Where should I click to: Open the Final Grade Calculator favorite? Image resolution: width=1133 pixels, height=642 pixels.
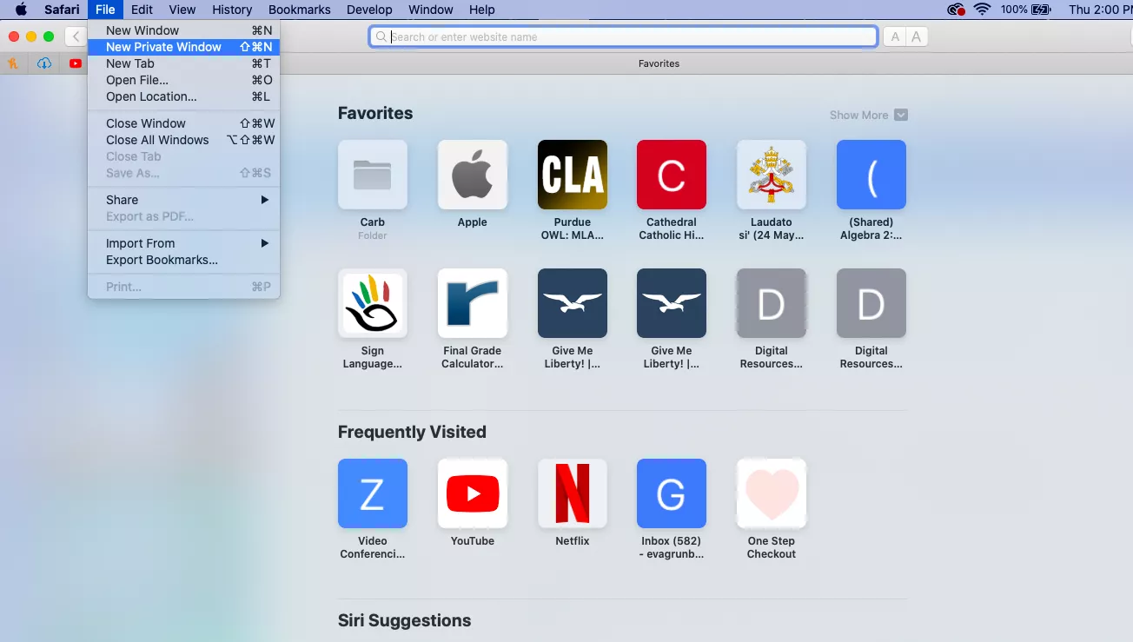(473, 303)
